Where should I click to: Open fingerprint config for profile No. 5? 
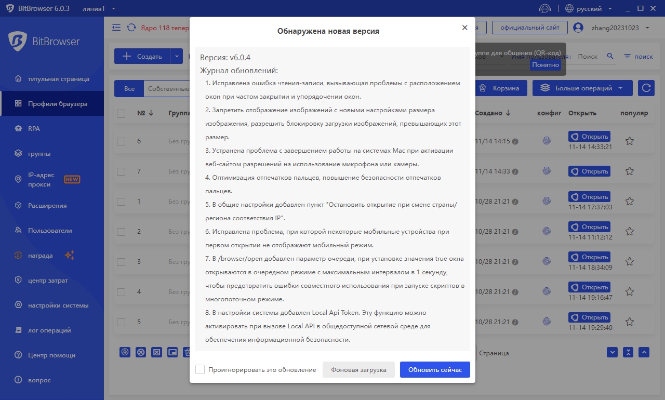click(x=547, y=322)
